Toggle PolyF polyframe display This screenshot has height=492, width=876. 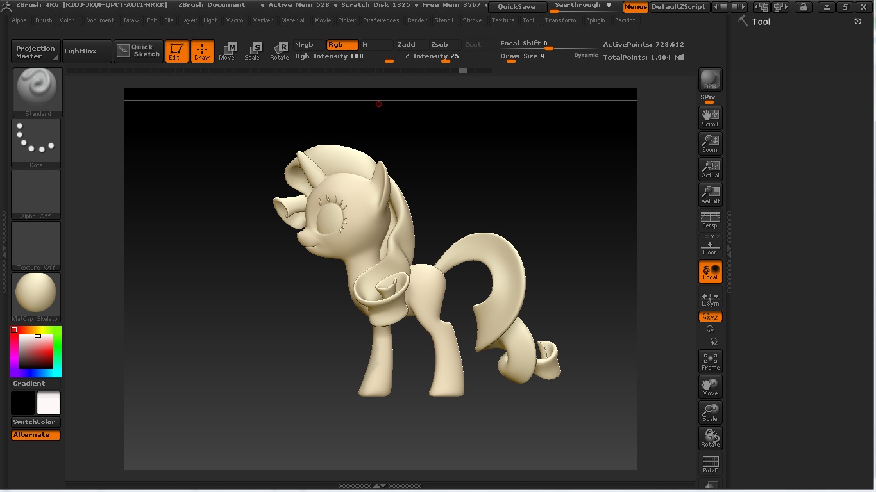tap(710, 464)
